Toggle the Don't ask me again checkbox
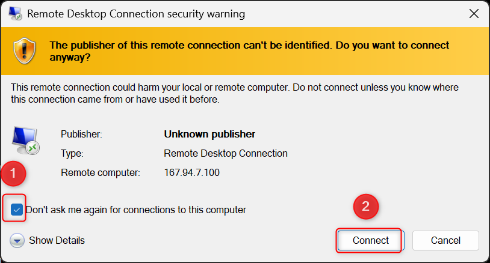This screenshot has height=263, width=490. [17, 210]
